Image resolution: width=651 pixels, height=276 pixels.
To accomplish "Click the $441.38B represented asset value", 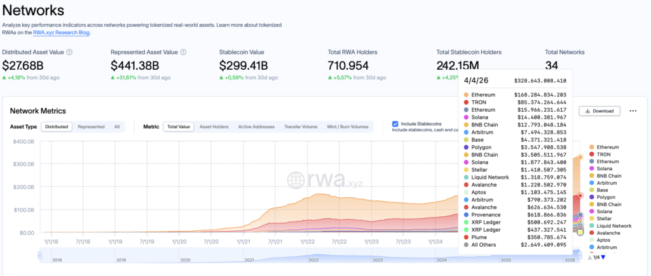I will click(134, 65).
